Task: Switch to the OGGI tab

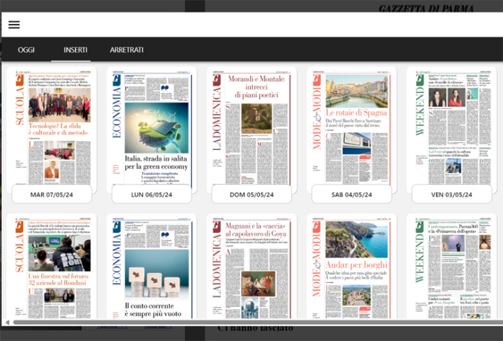Action: pyautogui.click(x=26, y=50)
